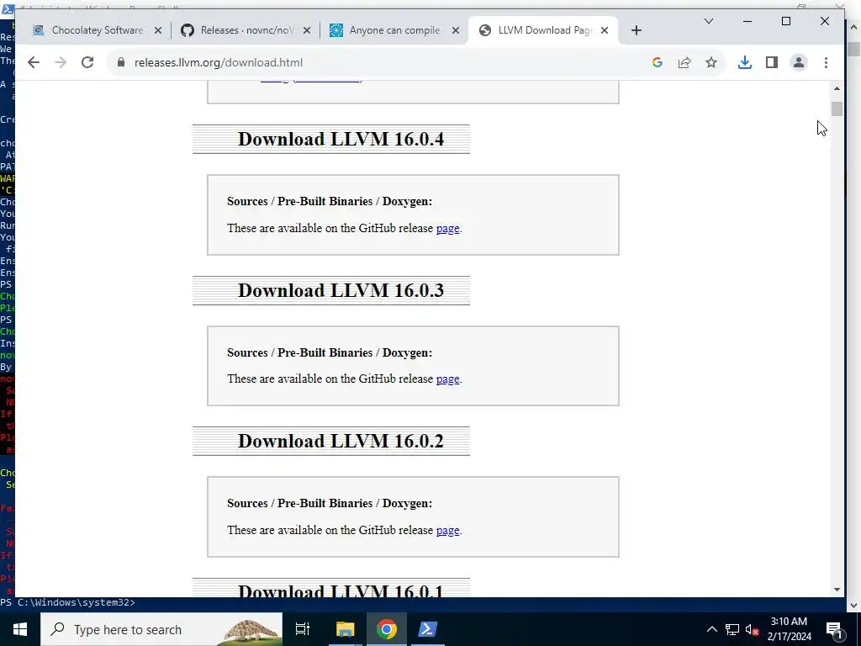The width and height of the screenshot is (861, 646).
Task: Click the taskbar search box
Action: click(161, 629)
